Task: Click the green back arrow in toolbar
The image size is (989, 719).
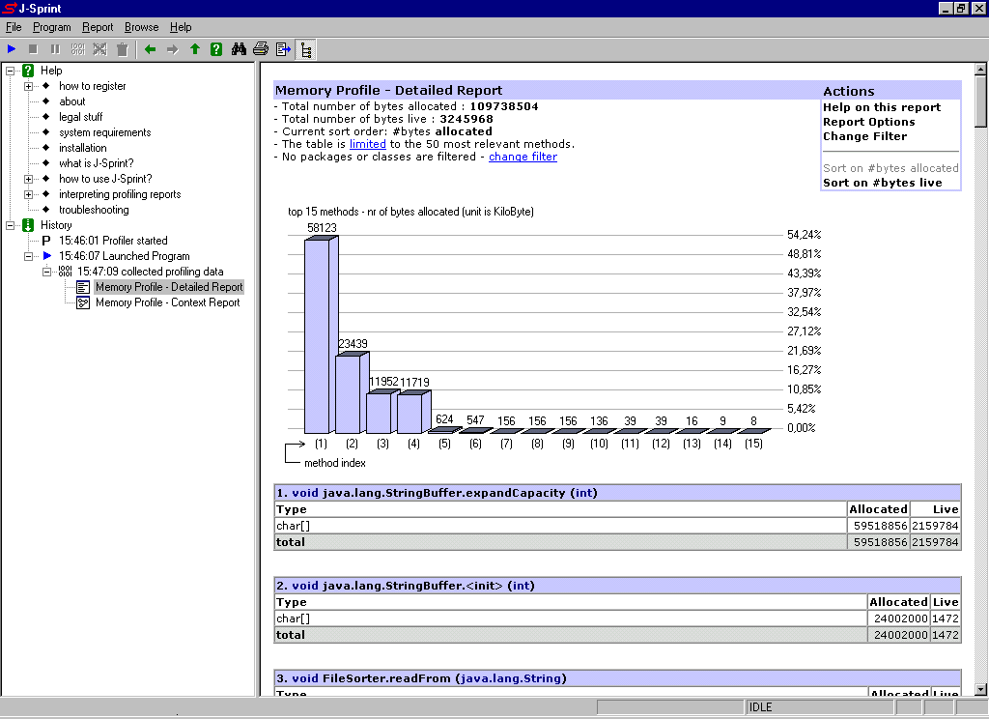Action: (150, 49)
